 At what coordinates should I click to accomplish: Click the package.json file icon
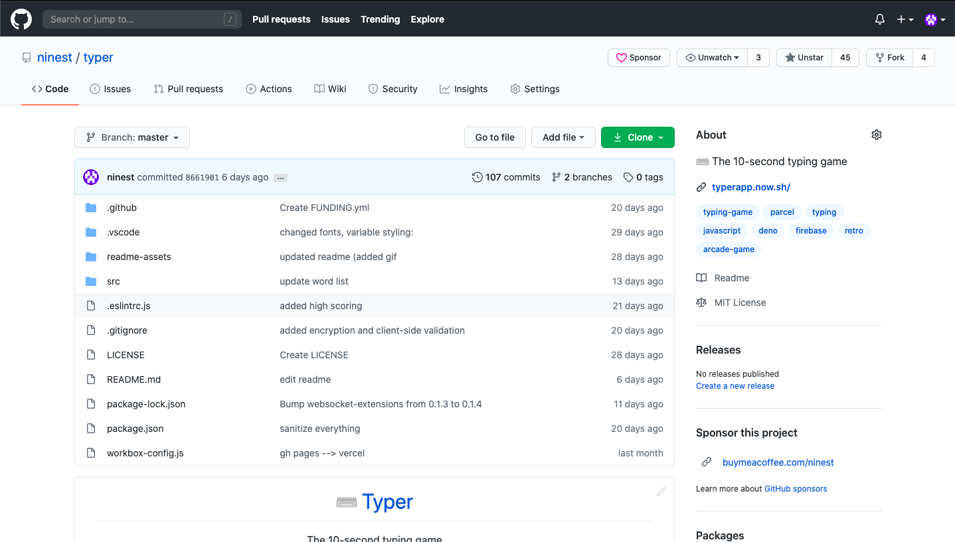click(x=91, y=429)
